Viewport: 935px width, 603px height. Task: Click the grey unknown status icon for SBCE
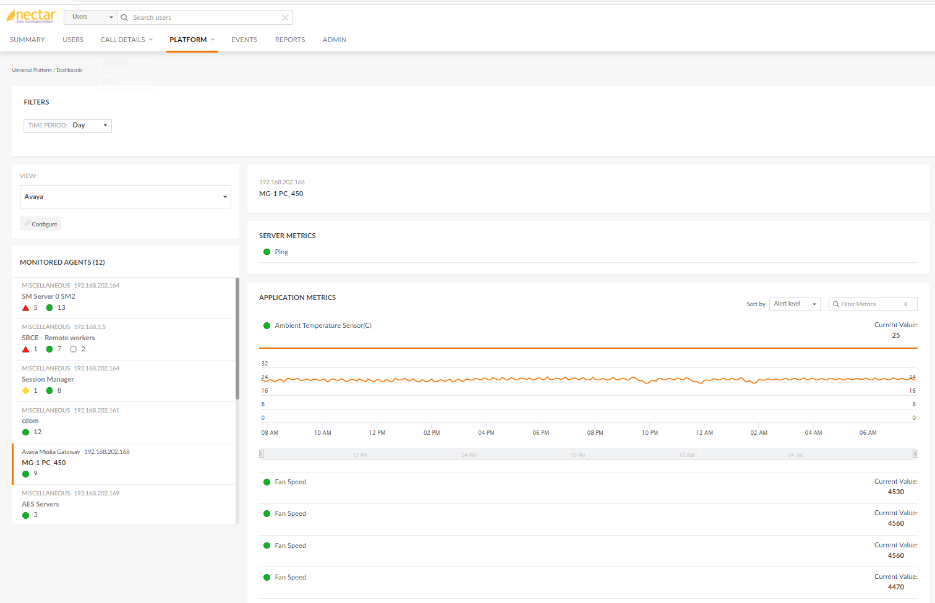pos(73,349)
